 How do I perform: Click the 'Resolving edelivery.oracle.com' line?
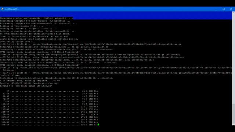(77, 60)
